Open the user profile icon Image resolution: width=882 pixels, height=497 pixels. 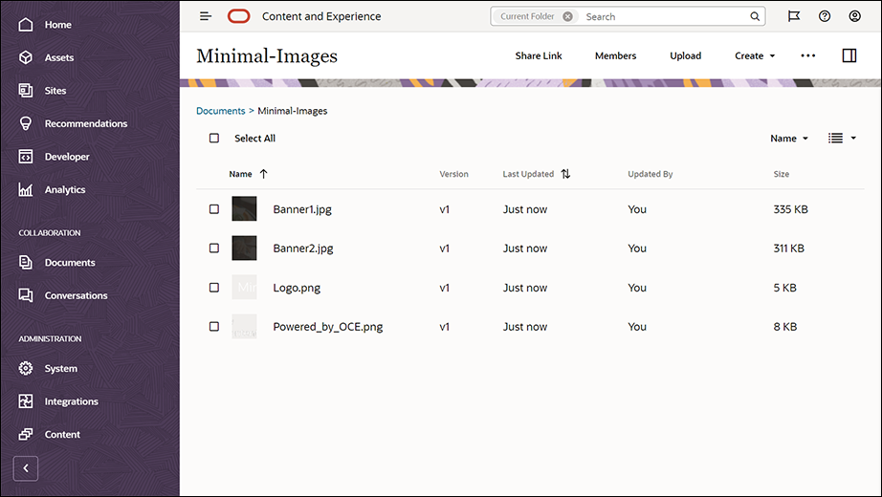[855, 16]
